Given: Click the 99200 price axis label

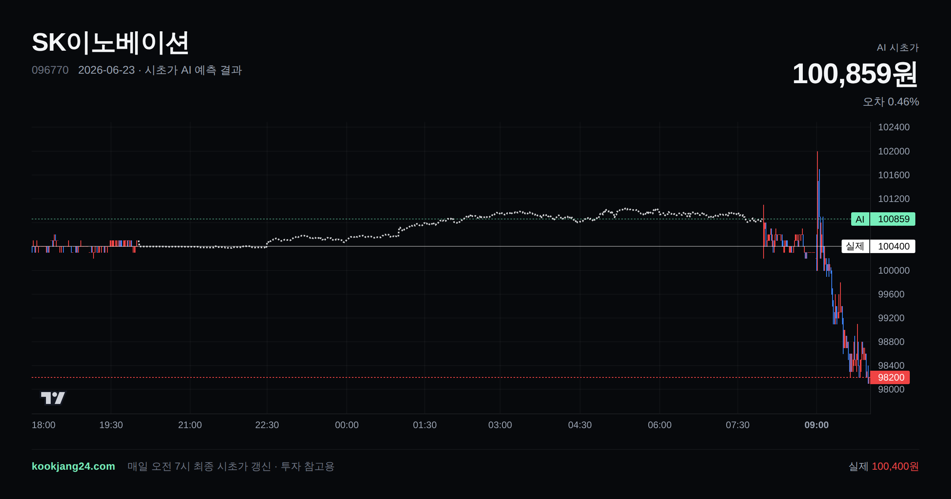Looking at the screenshot, I should pos(891,318).
